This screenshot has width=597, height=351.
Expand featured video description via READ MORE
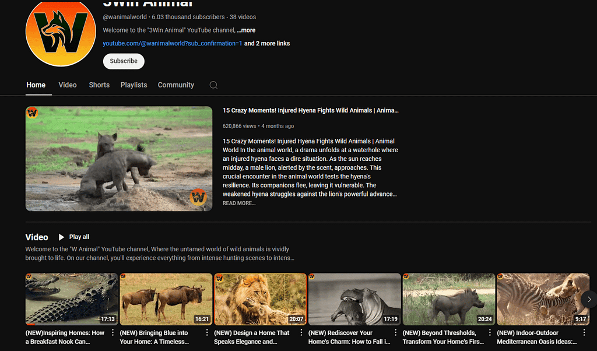(x=239, y=203)
